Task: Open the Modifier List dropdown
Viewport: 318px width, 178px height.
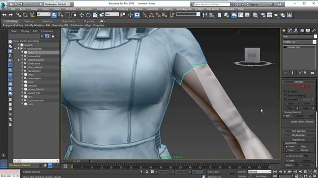Action: coord(299,42)
